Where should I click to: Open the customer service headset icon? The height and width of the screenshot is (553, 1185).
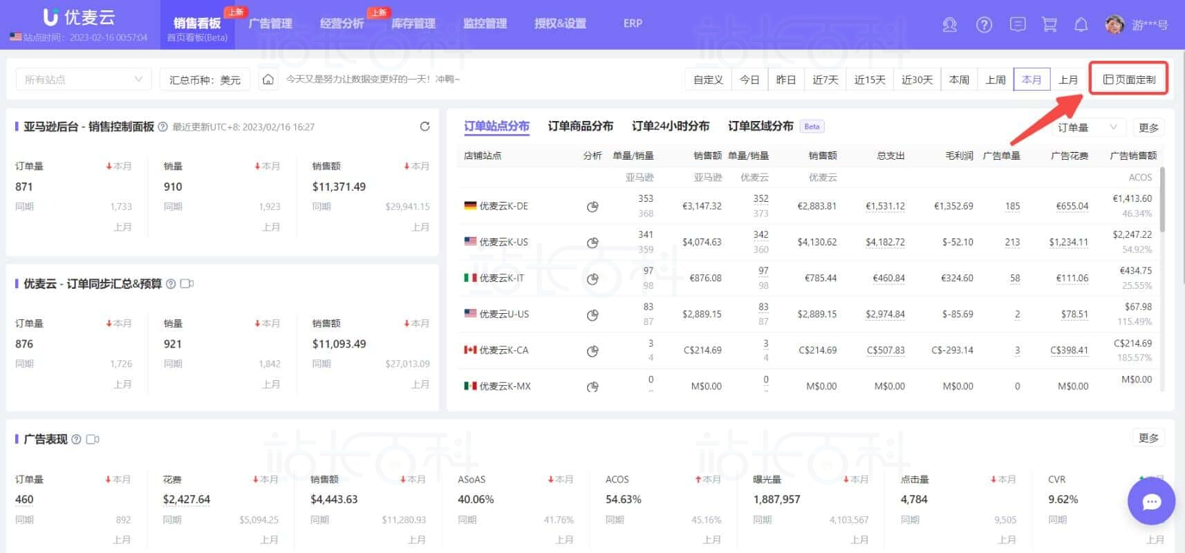tap(949, 25)
